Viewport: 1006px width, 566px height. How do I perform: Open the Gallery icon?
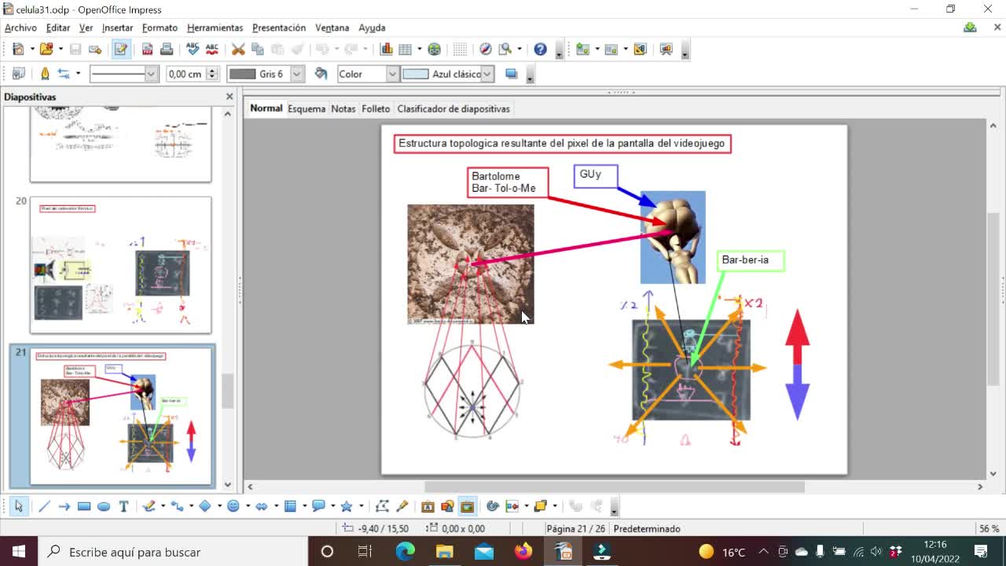coord(467,506)
